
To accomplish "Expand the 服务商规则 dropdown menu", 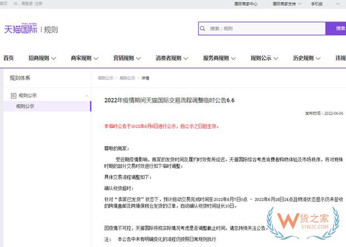I will (x=220, y=58).
